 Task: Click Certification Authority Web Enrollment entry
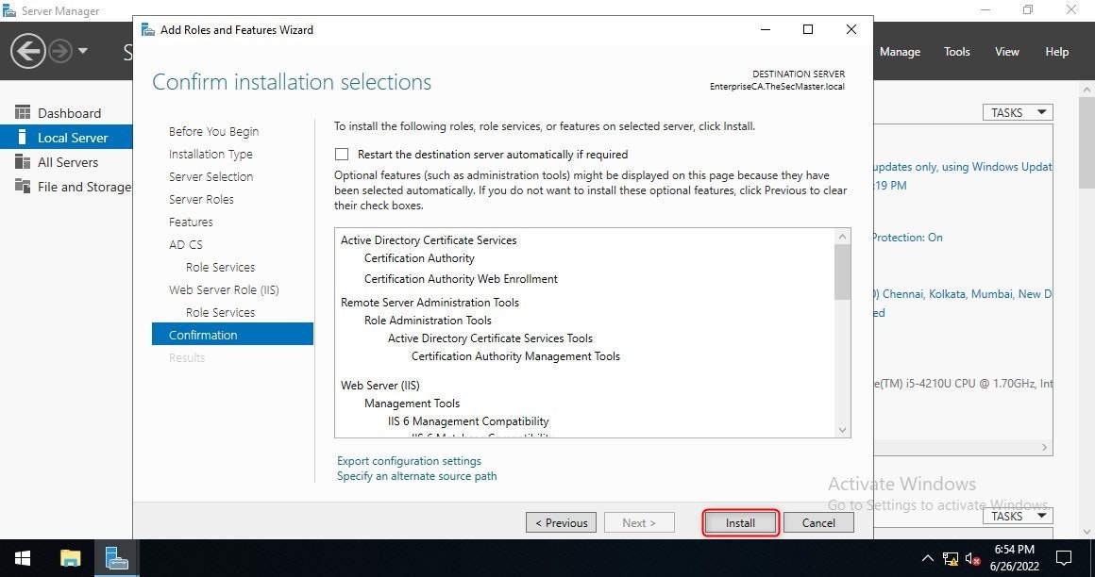[x=461, y=278]
